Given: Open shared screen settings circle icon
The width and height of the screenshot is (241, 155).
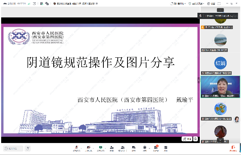Looking at the screenshot, I should point(196,139).
